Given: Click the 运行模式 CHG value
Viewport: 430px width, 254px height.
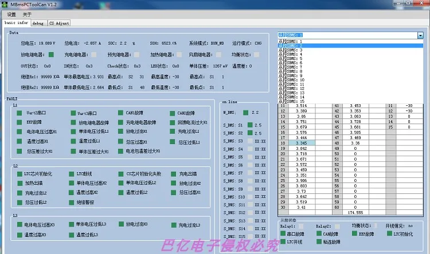Looking at the screenshot, I should click(x=259, y=43).
